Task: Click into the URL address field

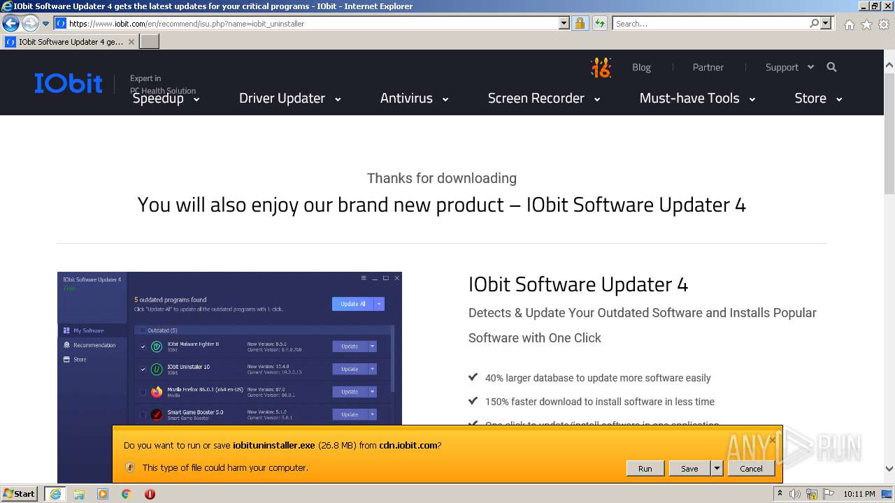Action: click(311, 23)
